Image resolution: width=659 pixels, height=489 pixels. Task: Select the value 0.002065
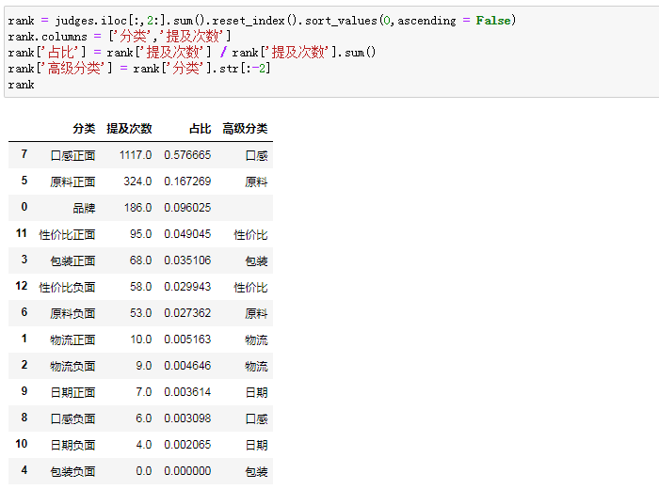(187, 445)
